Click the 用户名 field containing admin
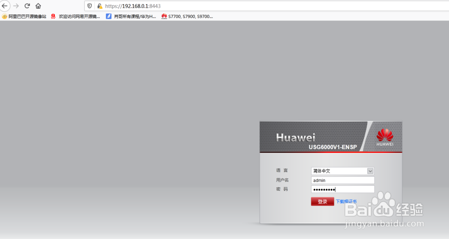 [343, 180]
